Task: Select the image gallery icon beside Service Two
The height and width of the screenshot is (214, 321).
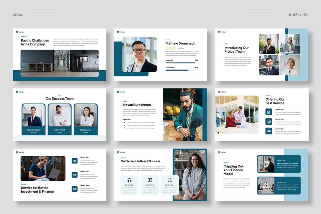Action: (269, 121)
